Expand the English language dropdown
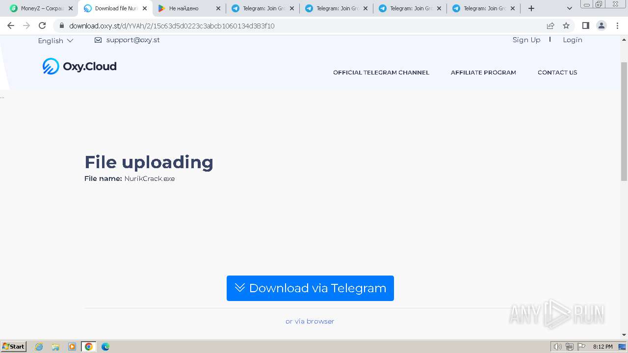The height and width of the screenshot is (353, 628). point(55,41)
